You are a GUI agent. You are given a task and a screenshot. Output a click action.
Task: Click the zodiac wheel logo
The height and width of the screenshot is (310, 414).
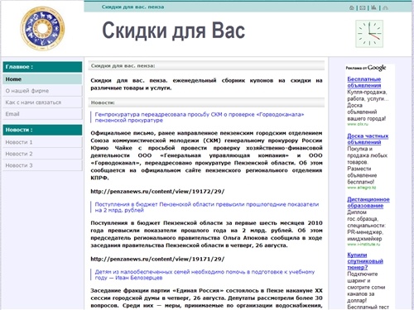42,29
